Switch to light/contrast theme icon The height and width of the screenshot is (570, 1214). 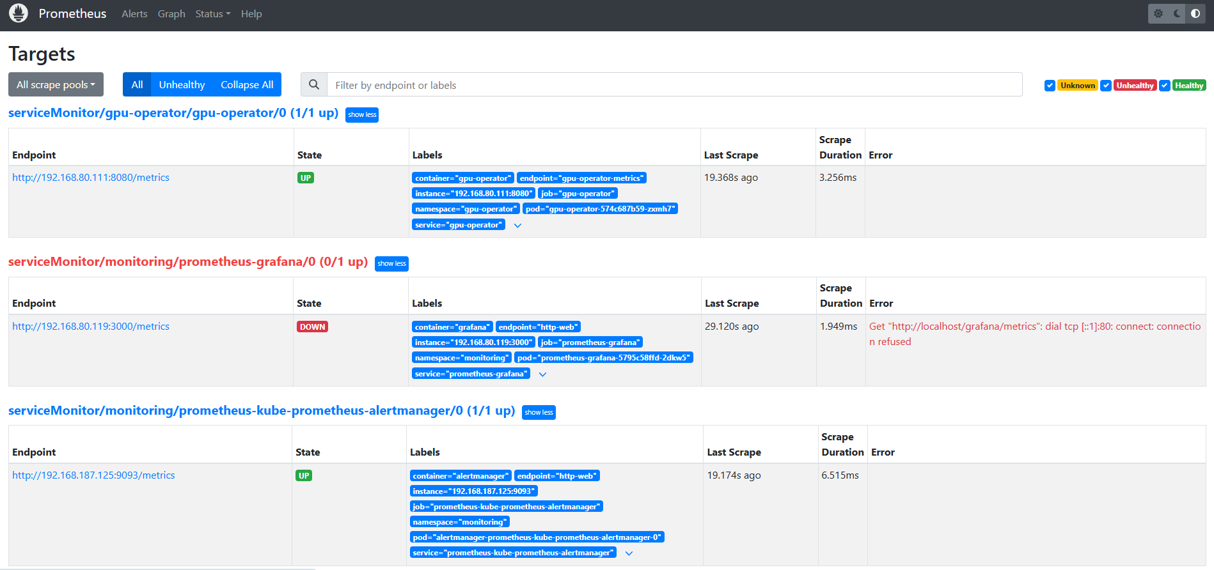tap(1195, 13)
